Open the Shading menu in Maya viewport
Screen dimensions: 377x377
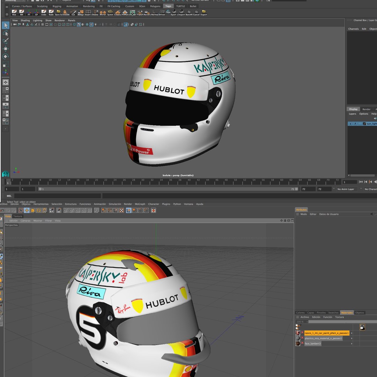coord(25,21)
